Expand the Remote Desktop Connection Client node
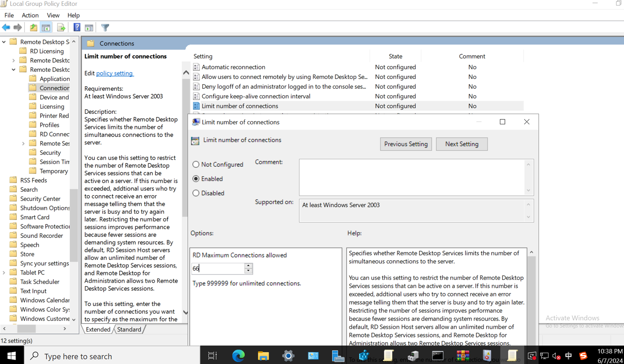The width and height of the screenshot is (624, 364). pyautogui.click(x=14, y=60)
